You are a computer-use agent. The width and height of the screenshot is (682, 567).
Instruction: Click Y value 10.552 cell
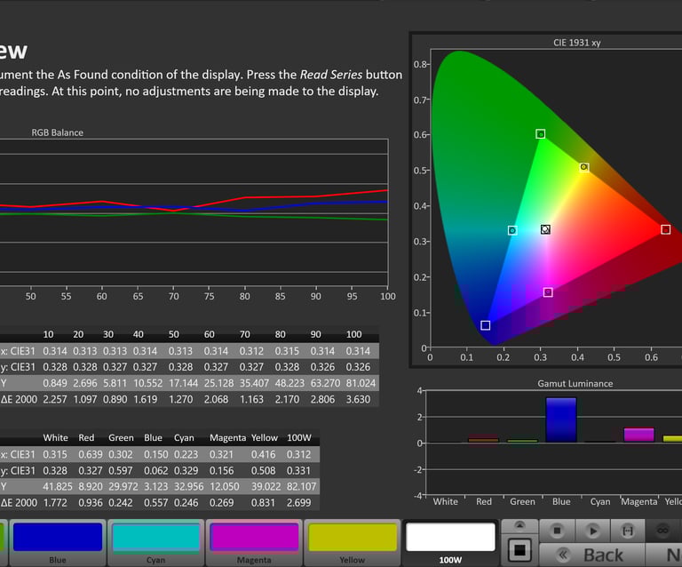pyautogui.click(x=147, y=383)
